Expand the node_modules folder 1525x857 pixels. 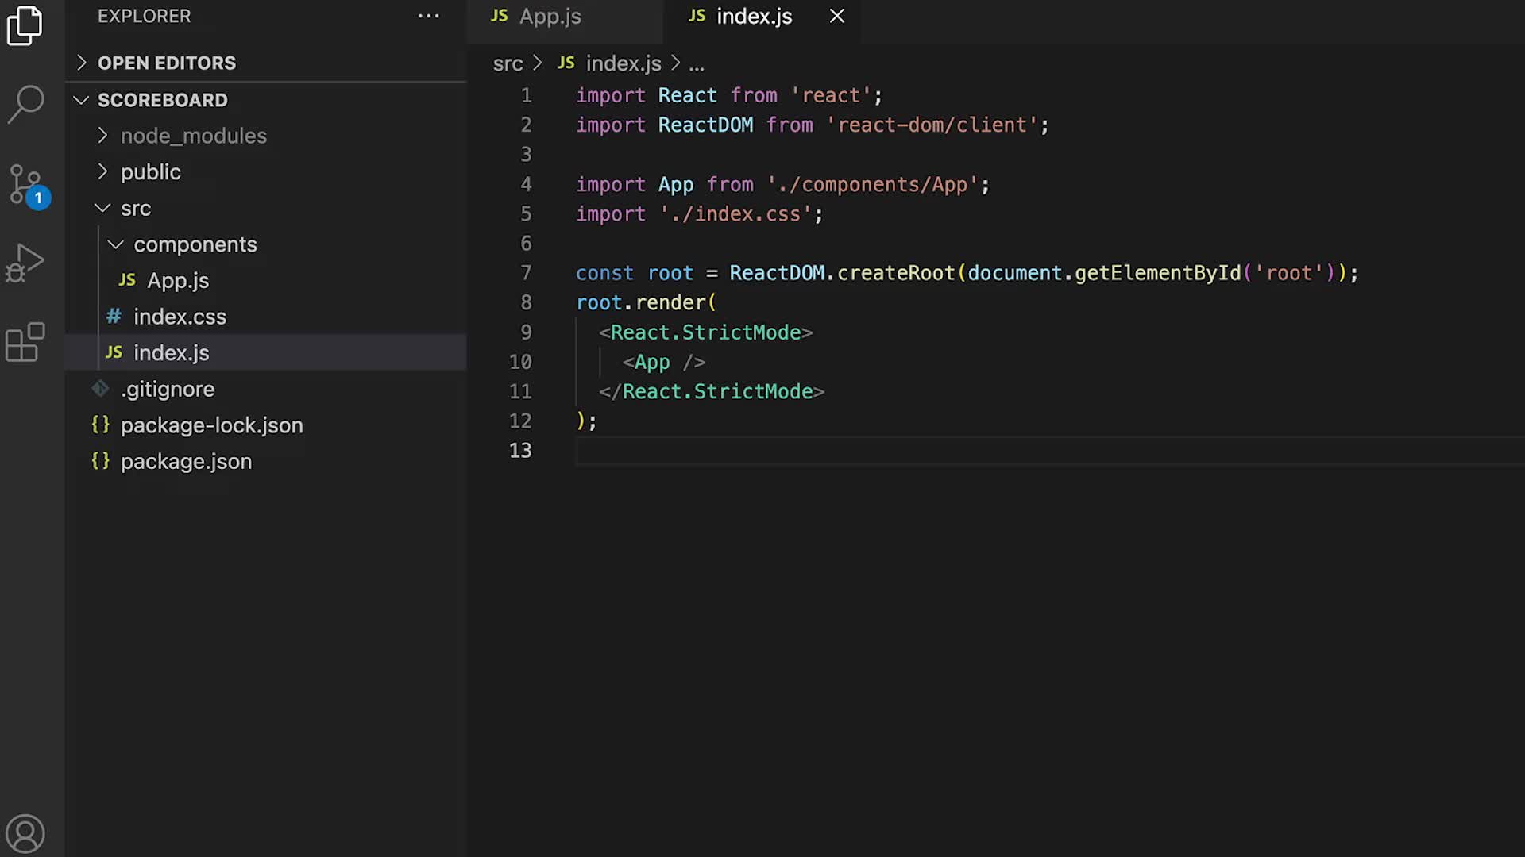[x=102, y=136]
